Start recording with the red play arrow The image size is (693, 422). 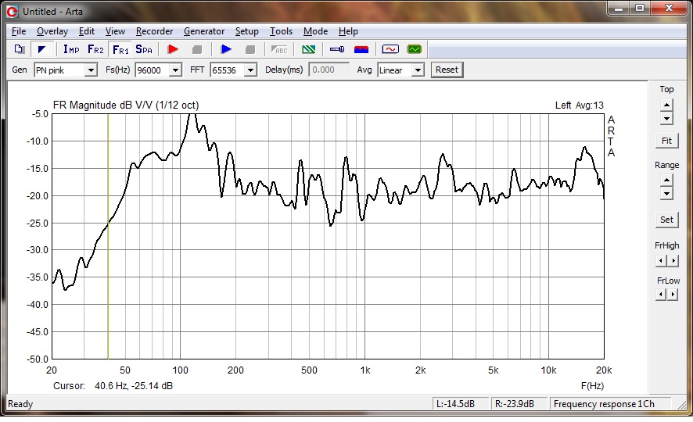pos(174,49)
